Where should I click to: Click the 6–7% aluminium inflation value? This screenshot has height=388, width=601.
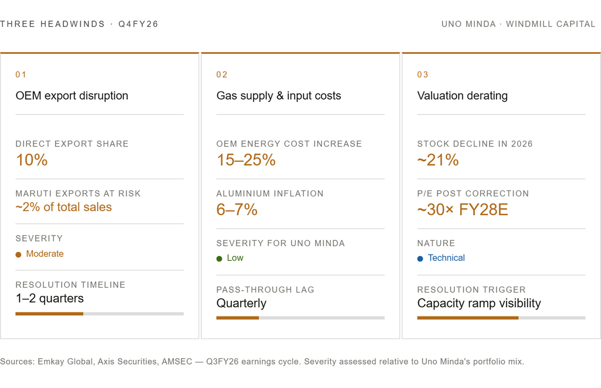tap(237, 210)
